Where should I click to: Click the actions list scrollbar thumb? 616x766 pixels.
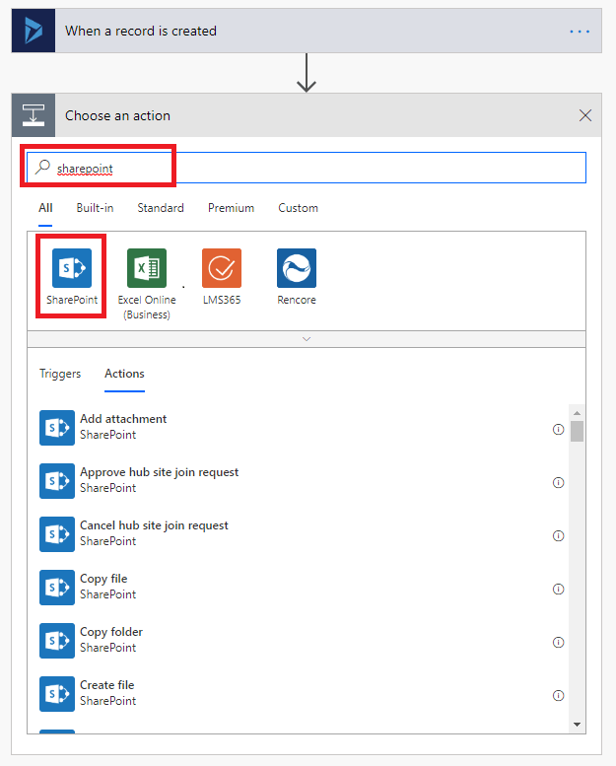click(577, 432)
